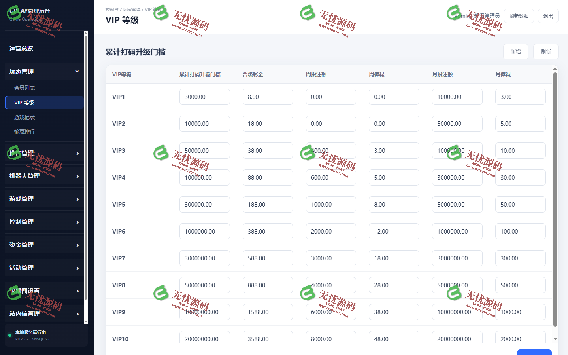
Task: Expand the 资金管理 sidebar section arrow
Action: pyautogui.click(x=77, y=245)
